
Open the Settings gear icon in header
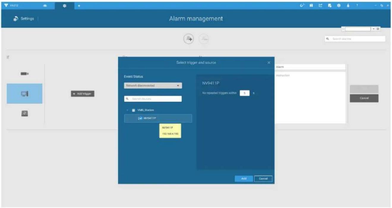pos(15,19)
